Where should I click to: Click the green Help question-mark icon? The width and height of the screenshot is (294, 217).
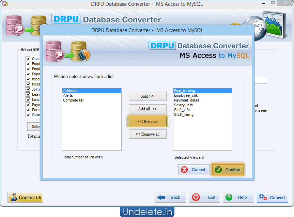click(x=229, y=197)
